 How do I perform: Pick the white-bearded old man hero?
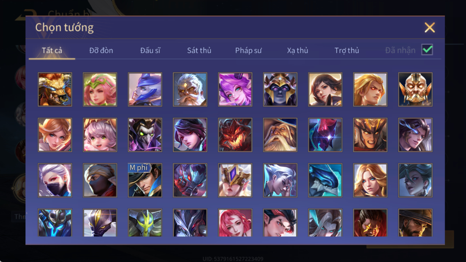(190, 89)
